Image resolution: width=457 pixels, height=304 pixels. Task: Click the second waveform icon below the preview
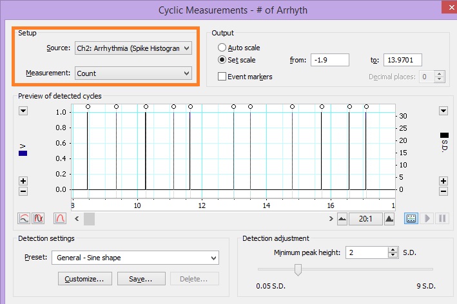click(x=38, y=218)
